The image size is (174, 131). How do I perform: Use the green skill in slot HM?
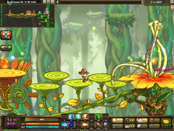pyautogui.click(x=98, y=117)
